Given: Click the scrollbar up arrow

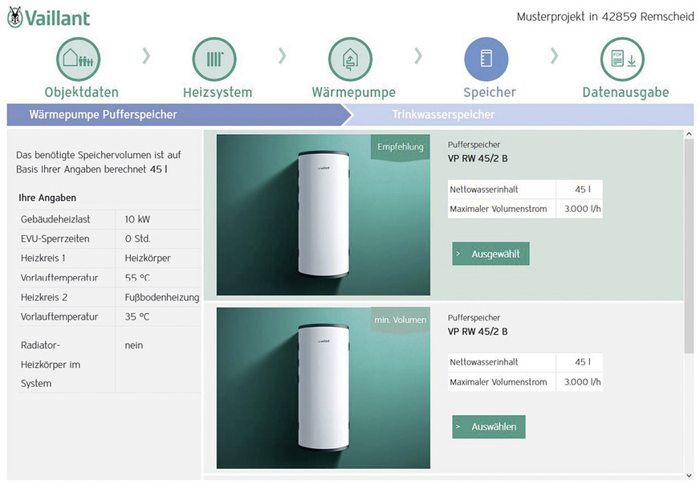Looking at the screenshot, I should tap(689, 135).
